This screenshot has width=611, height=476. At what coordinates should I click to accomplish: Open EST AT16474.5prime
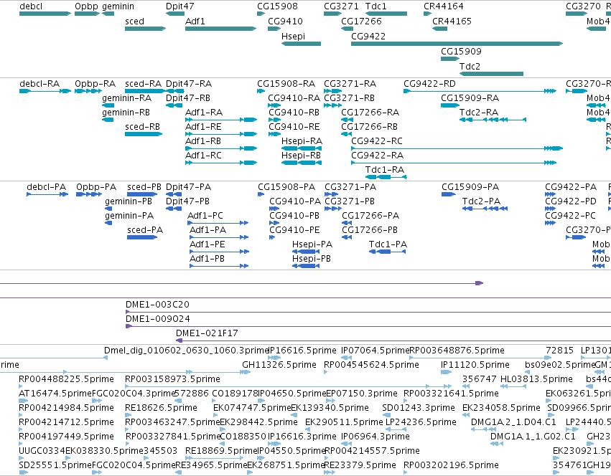(x=24, y=401)
